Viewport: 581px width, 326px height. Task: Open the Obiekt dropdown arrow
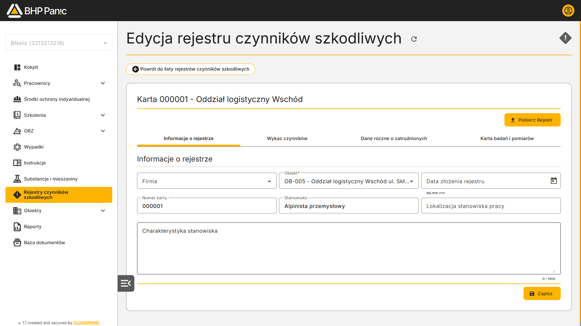click(x=412, y=181)
